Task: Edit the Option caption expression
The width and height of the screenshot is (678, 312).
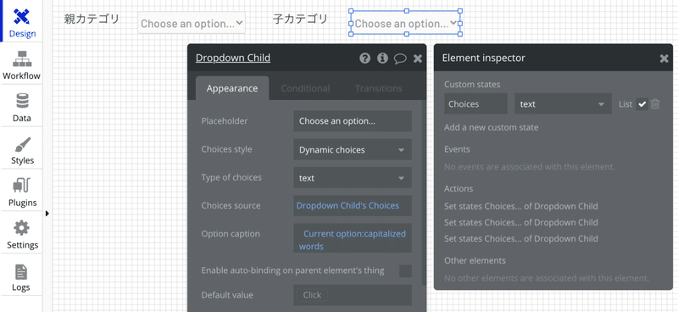Action: point(353,238)
